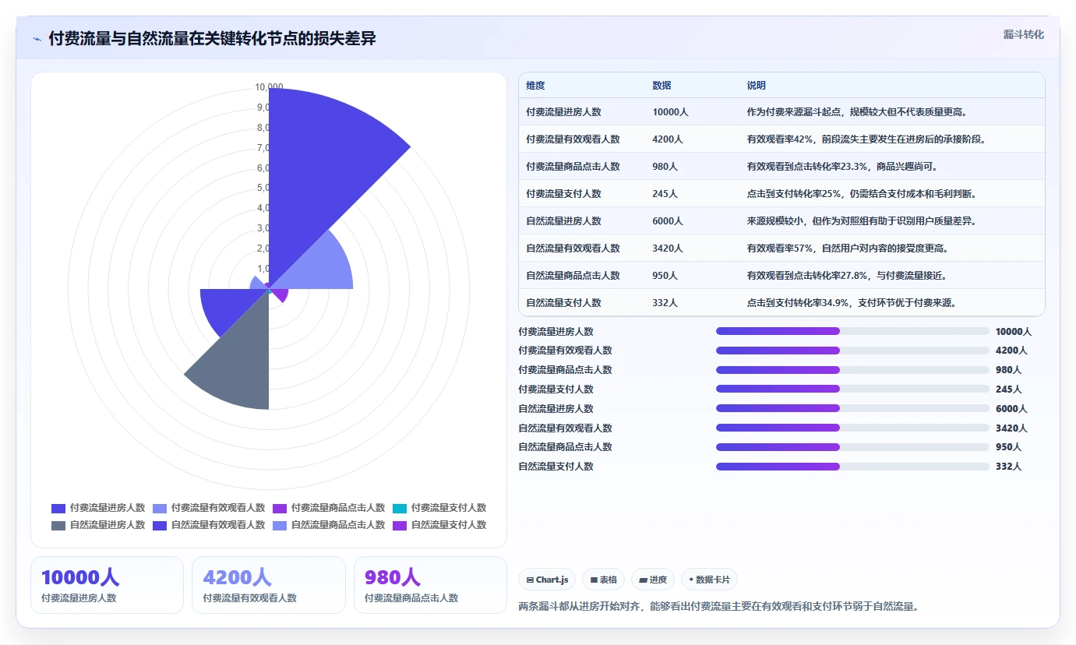This screenshot has height=645, width=1076.
Task: Open the 4200人 data card
Action: (269, 585)
